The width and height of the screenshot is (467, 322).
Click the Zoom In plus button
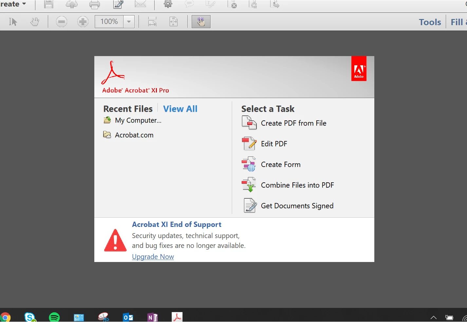click(x=83, y=22)
